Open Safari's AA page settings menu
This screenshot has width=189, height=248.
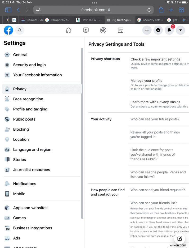pyautogui.click(x=38, y=10)
